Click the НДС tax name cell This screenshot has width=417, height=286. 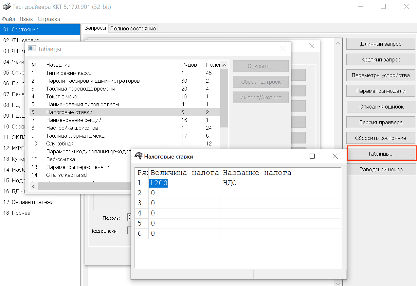[x=230, y=183]
